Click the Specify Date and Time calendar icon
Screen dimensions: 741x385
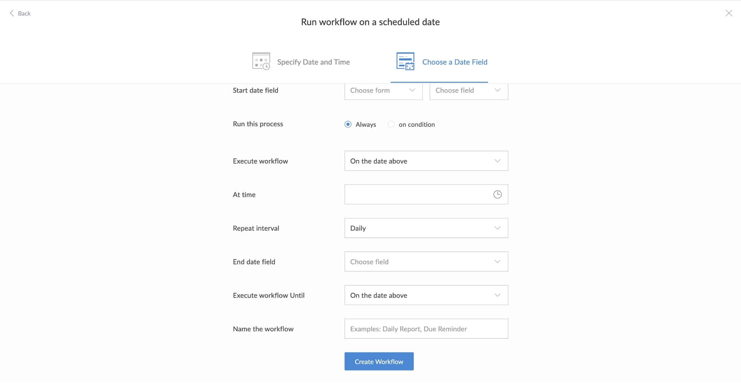tap(261, 61)
